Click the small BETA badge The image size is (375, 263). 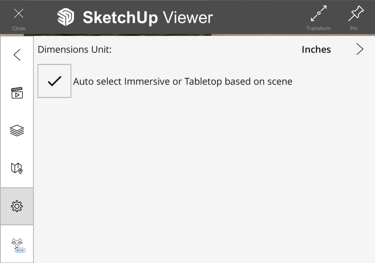tap(20, 250)
